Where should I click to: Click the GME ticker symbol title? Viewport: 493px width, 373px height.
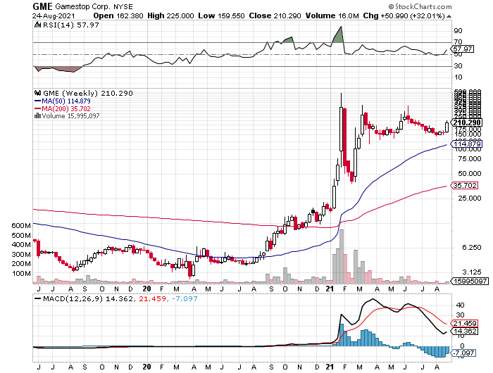43,6
